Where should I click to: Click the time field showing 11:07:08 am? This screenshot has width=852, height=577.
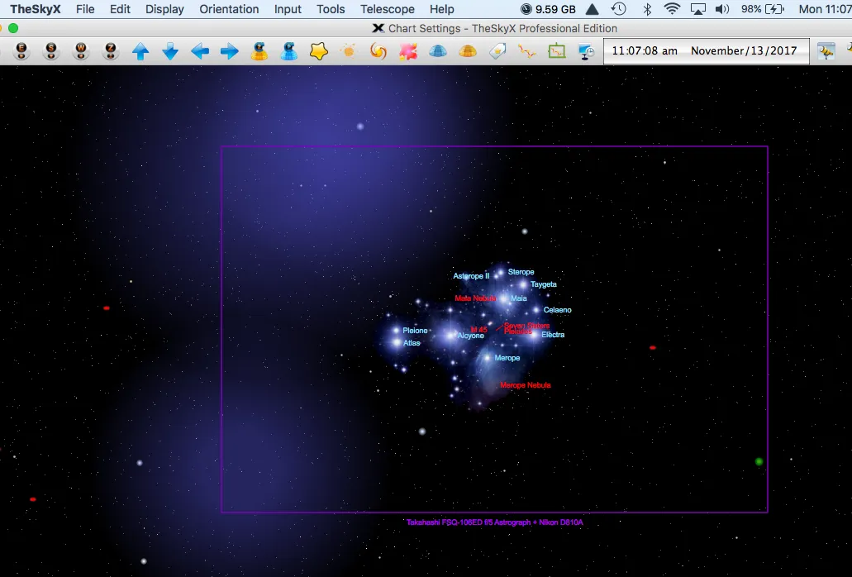[x=645, y=50]
